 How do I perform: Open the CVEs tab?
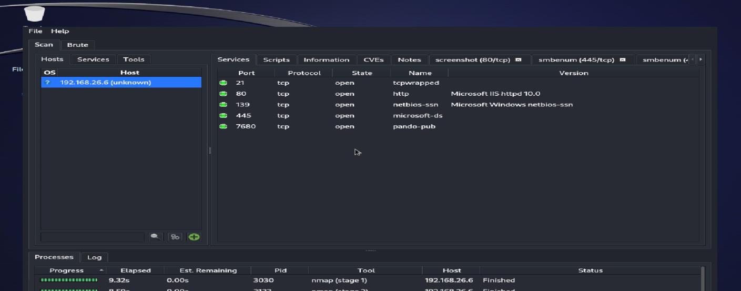[373, 60]
